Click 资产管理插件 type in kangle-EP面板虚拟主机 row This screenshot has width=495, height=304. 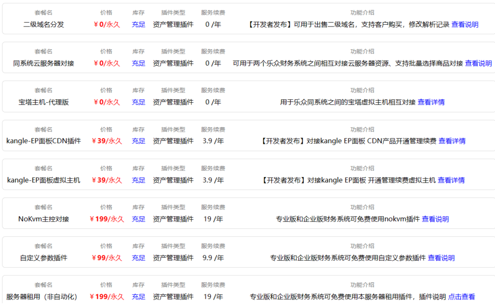click(173, 180)
